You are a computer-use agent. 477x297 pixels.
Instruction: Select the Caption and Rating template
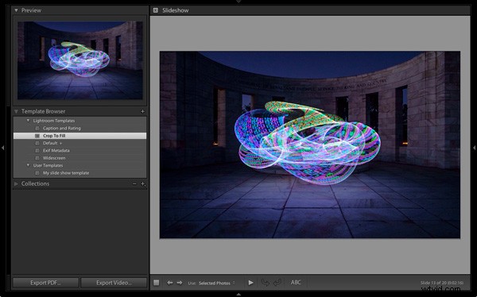pyautogui.click(x=79, y=129)
